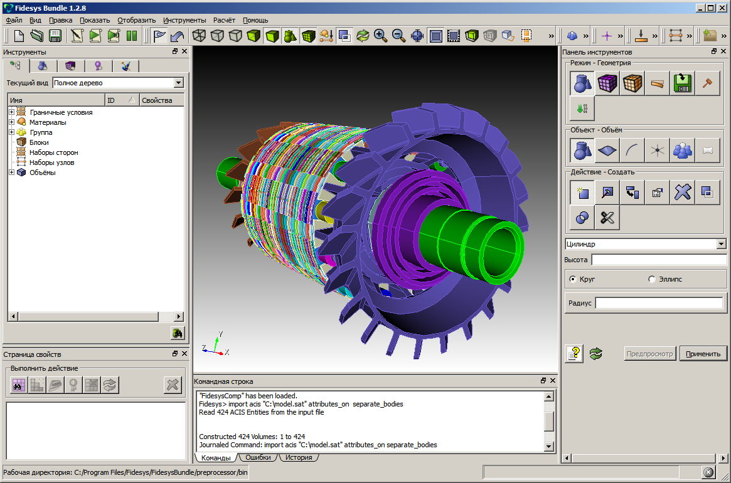731x483 pixels.
Task: Select the purple mesh cube mode icon
Action: pyautogui.click(x=607, y=83)
